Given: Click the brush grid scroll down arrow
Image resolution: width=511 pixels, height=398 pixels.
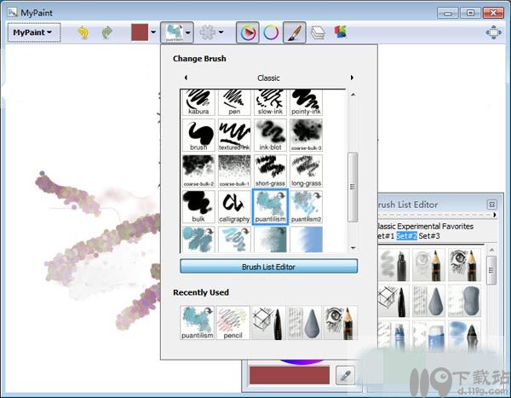Looking at the screenshot, I should [x=353, y=248].
